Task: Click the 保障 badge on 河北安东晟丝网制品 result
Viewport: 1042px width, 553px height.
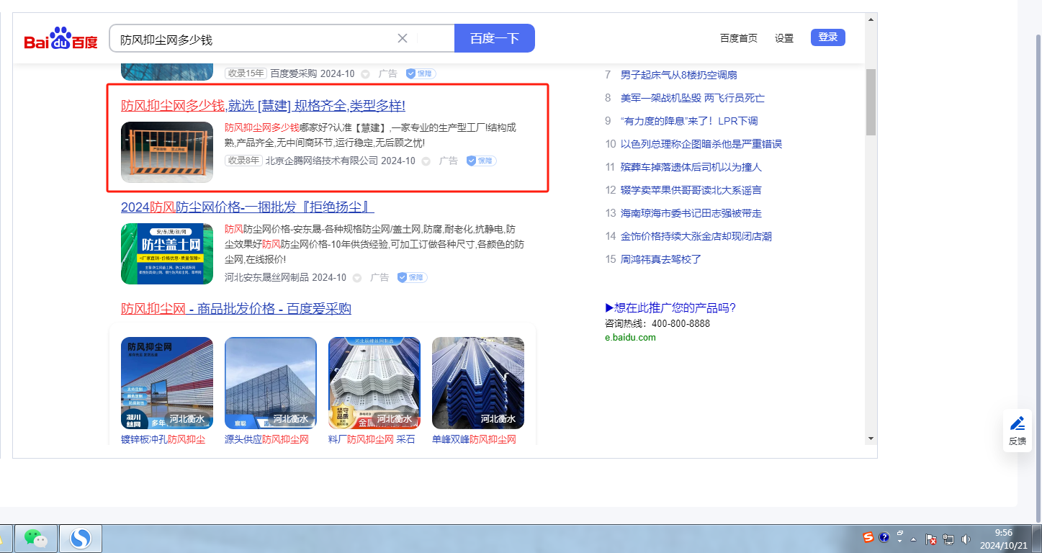Action: click(412, 277)
